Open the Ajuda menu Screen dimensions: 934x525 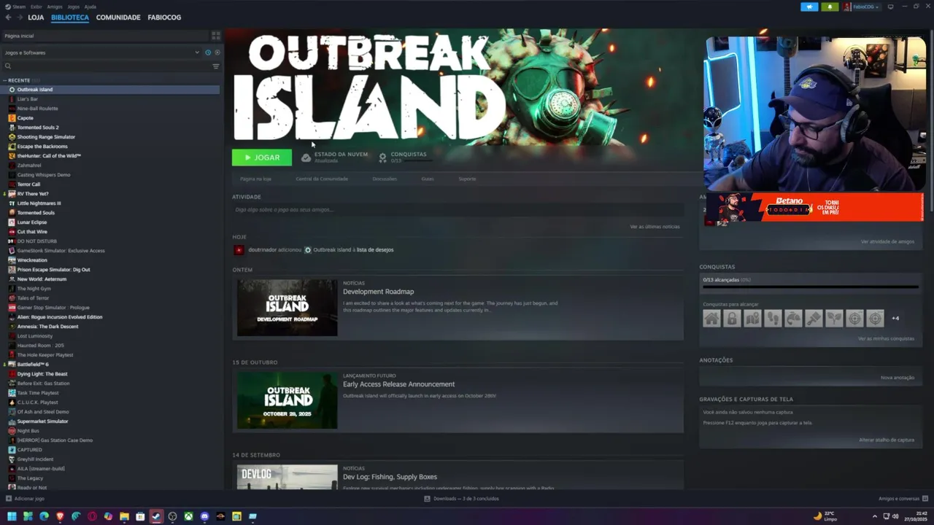90,7
